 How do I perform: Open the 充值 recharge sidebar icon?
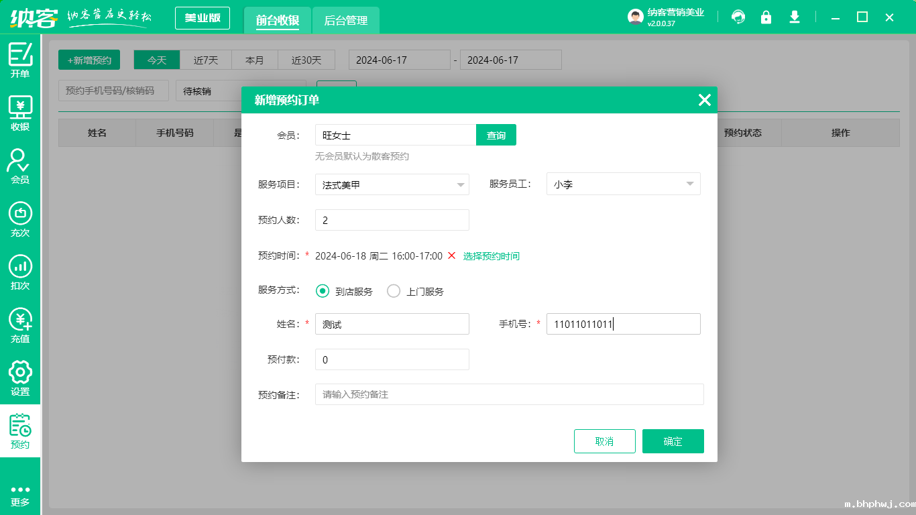(x=20, y=325)
